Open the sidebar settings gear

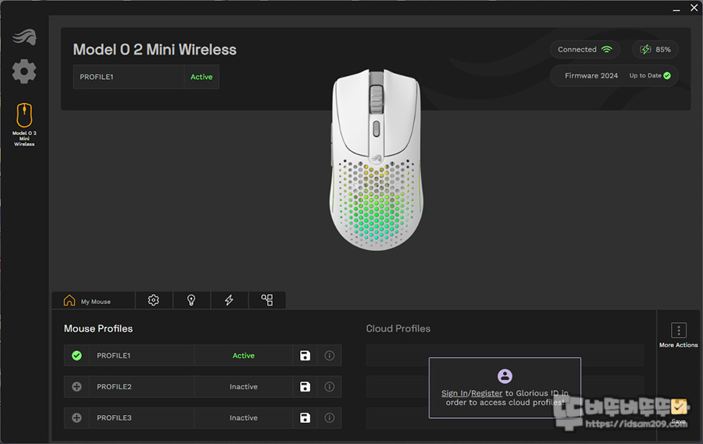pos(24,71)
